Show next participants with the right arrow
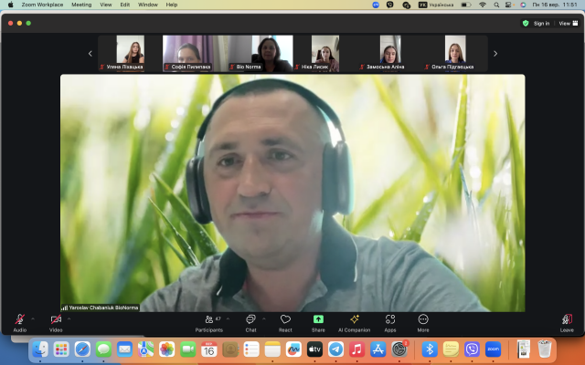Viewport: 585px width, 365px height. 495,54
